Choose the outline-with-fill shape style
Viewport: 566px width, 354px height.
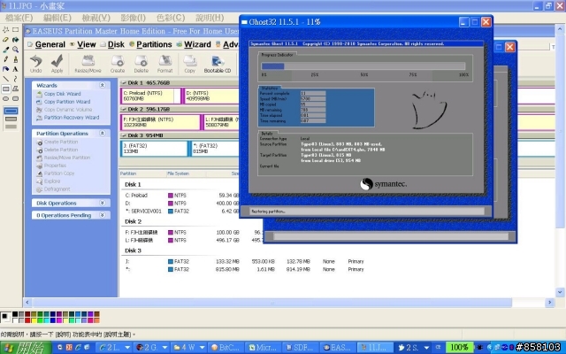11,119
